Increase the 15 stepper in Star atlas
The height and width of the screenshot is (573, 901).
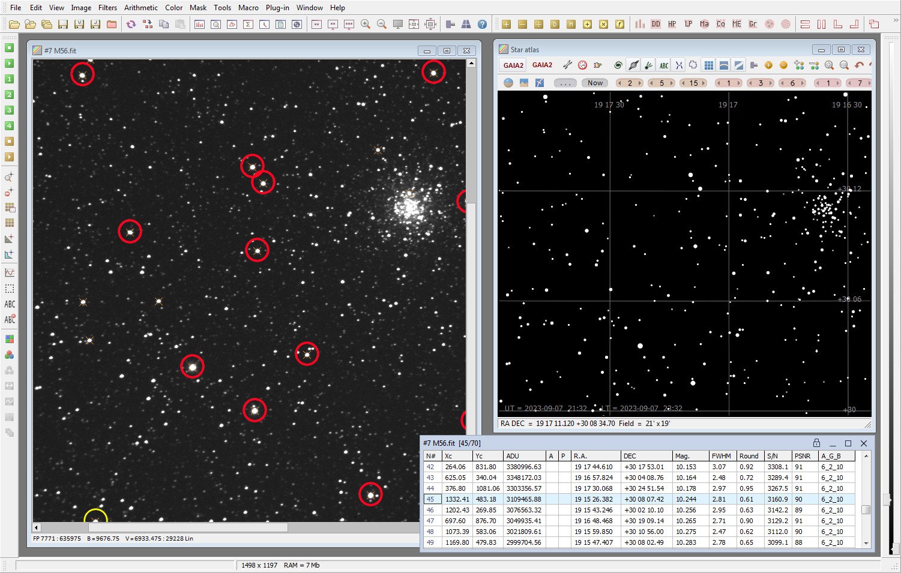pos(704,83)
